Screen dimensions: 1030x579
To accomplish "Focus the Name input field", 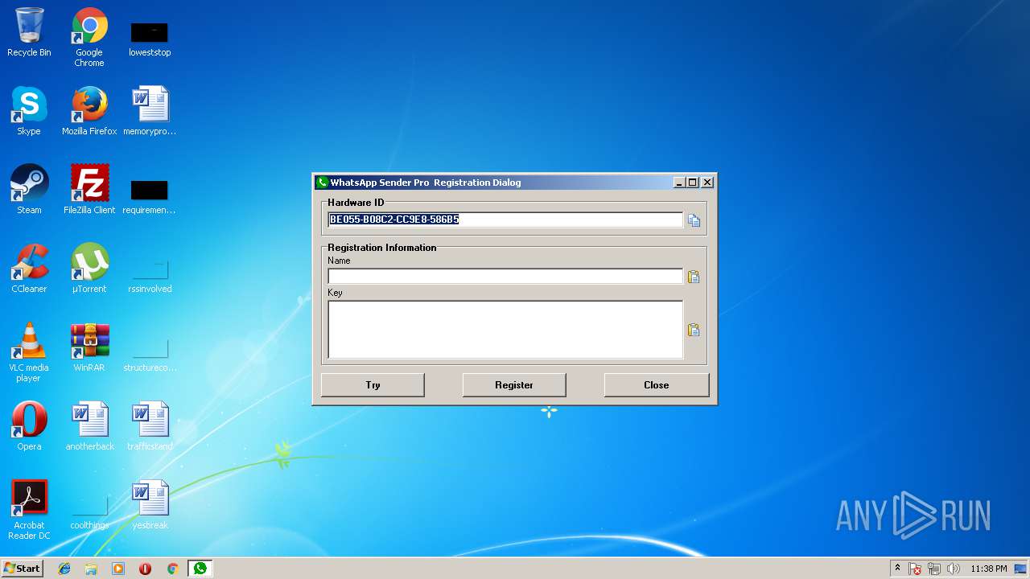I will click(x=505, y=276).
